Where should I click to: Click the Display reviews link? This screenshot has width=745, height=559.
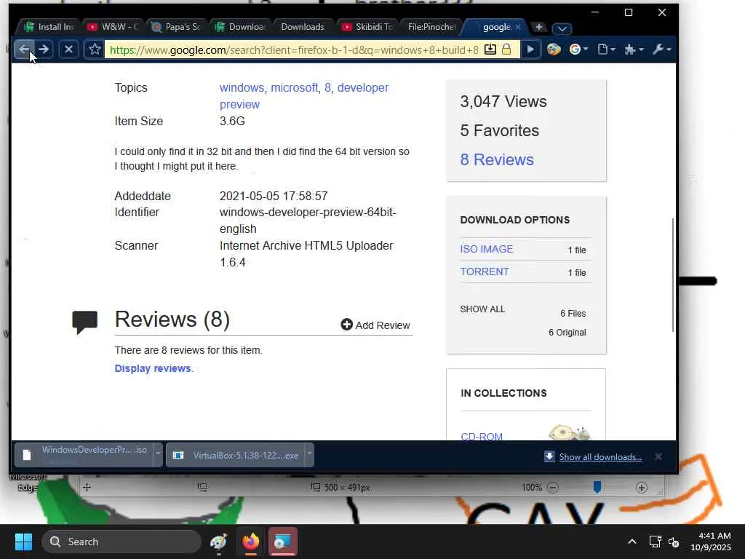click(153, 368)
